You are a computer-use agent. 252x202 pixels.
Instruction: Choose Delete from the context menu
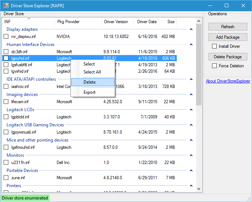pyautogui.click(x=89, y=82)
